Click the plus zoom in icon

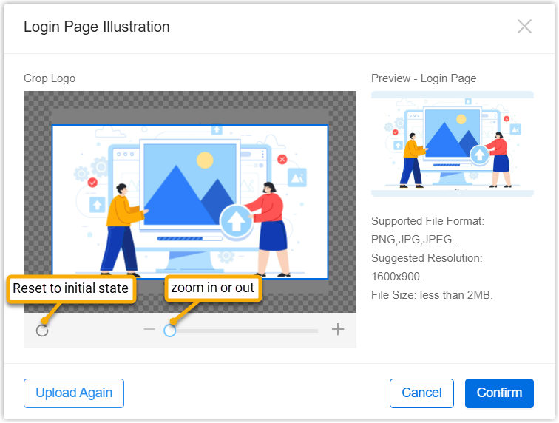[338, 330]
